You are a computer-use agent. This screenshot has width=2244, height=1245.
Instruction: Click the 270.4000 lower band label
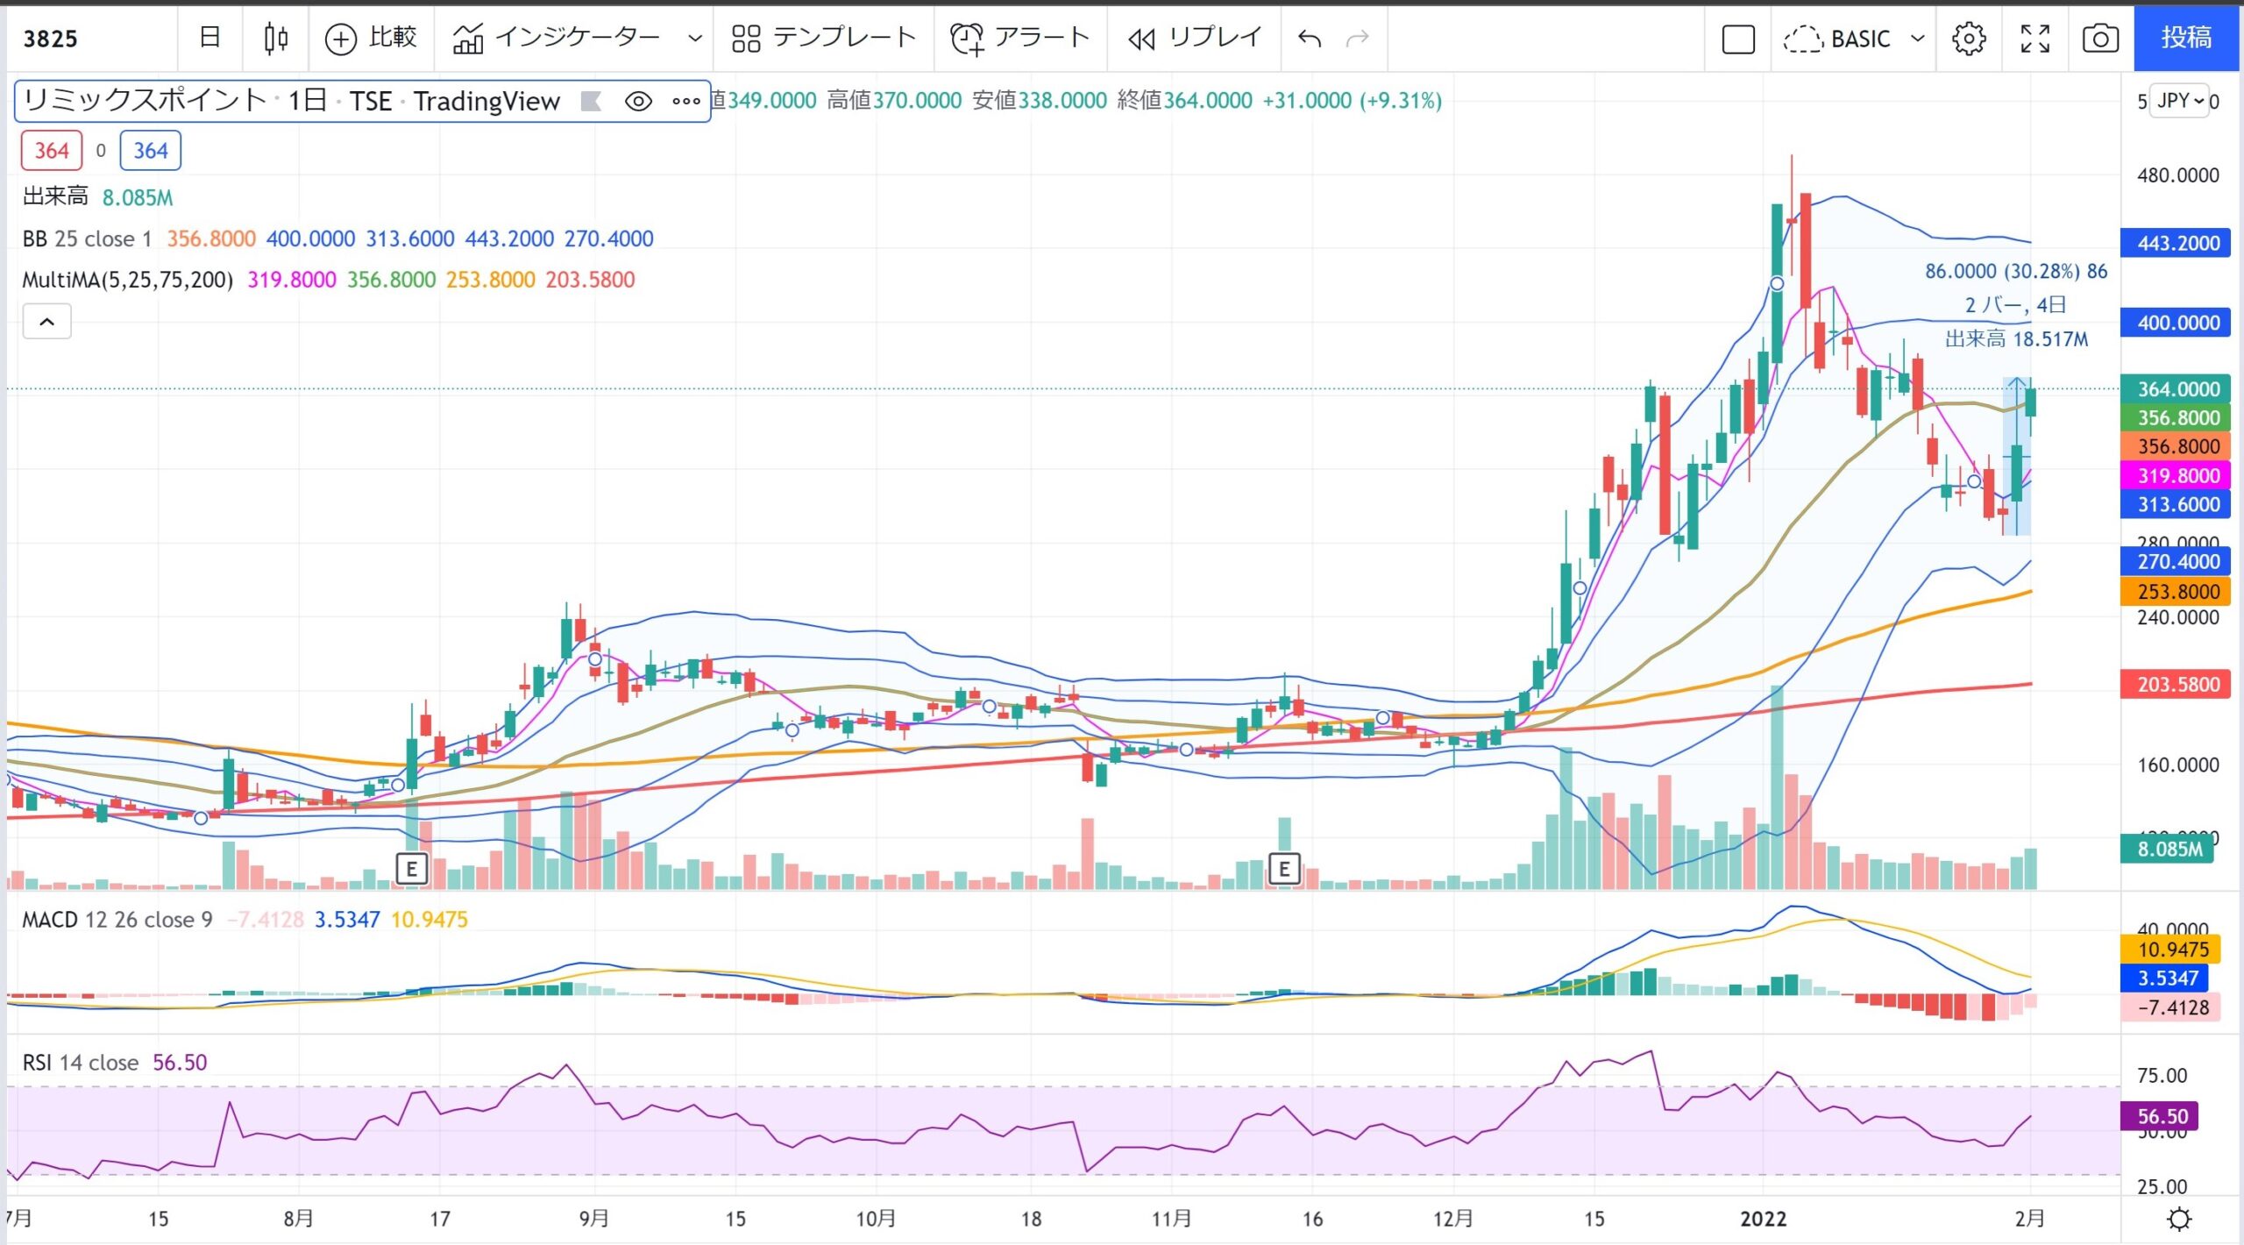pos(2176,561)
